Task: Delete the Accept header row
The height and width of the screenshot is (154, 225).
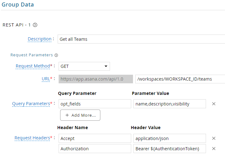Action: pos(214,138)
